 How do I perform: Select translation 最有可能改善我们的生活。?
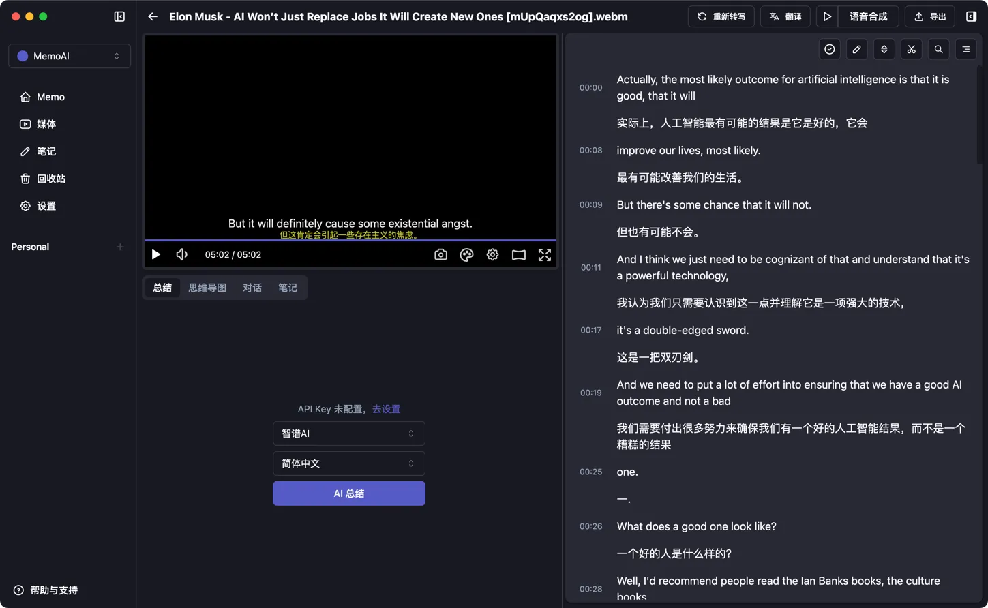tap(680, 178)
